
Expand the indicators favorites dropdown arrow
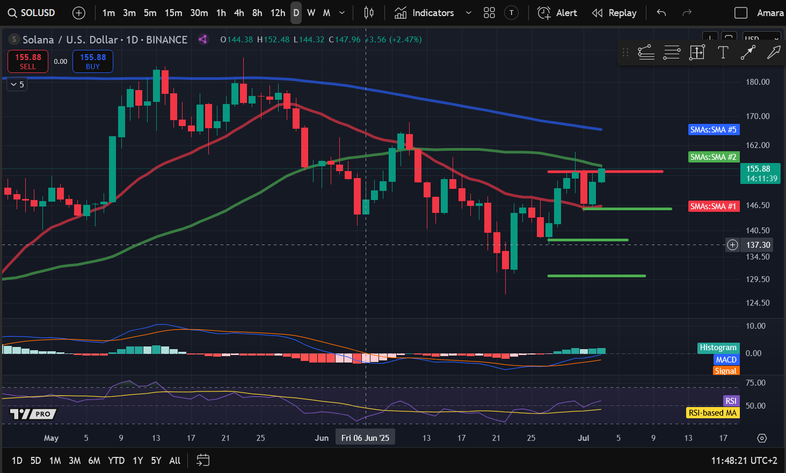469,13
